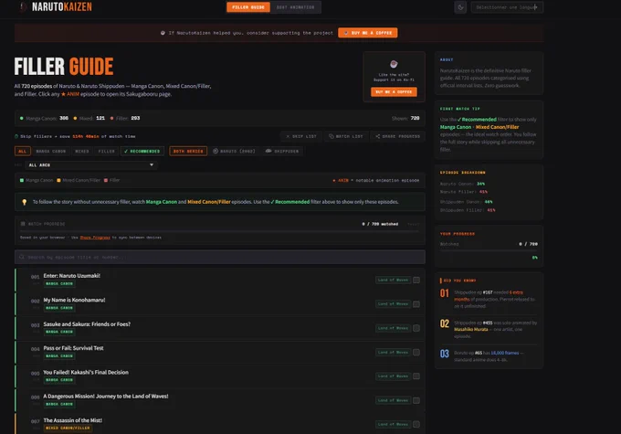Click the Manga Canon badge under episode 002
This screenshot has height=434, width=621.
(x=59, y=308)
